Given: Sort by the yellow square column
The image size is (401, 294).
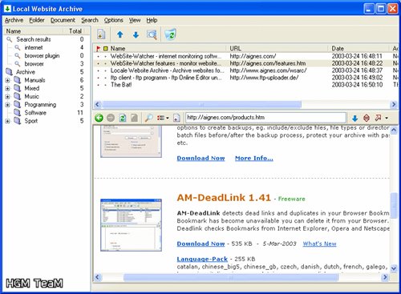Looking at the screenshot, I should point(106,49).
